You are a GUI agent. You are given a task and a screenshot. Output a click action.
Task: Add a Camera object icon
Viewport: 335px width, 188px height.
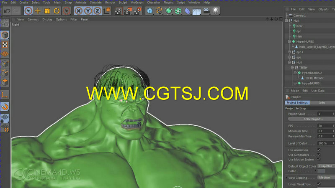[x=206, y=11]
